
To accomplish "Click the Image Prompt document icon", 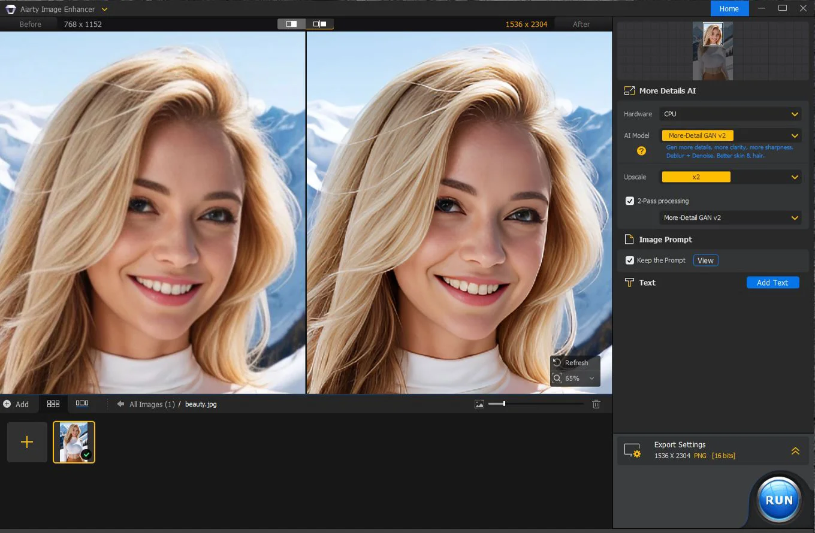I will click(x=629, y=239).
